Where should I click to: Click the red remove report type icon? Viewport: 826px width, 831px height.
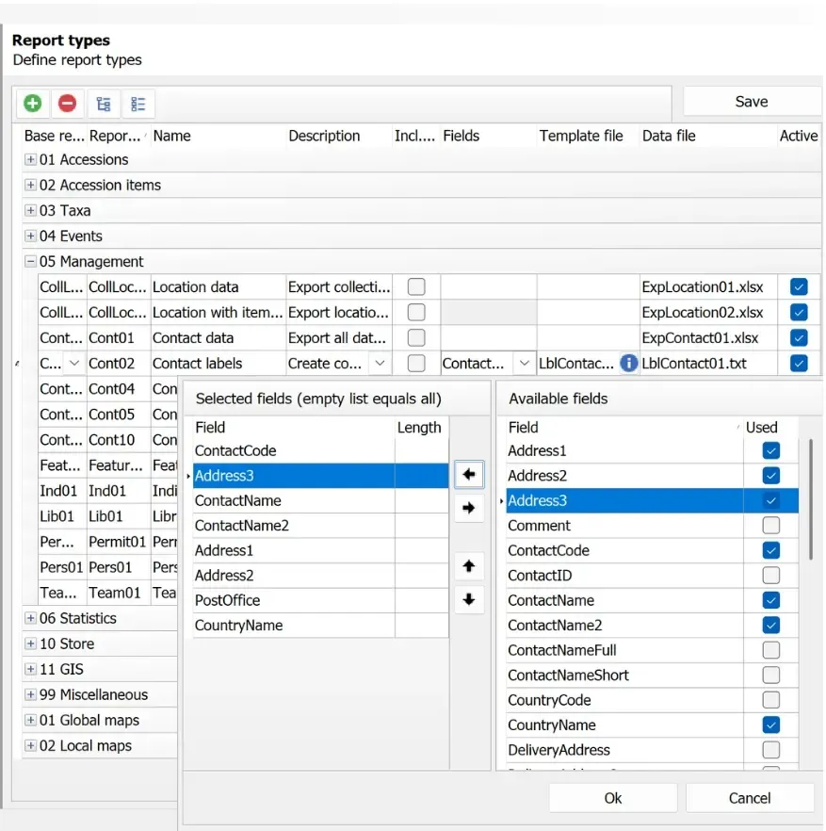[x=67, y=104]
